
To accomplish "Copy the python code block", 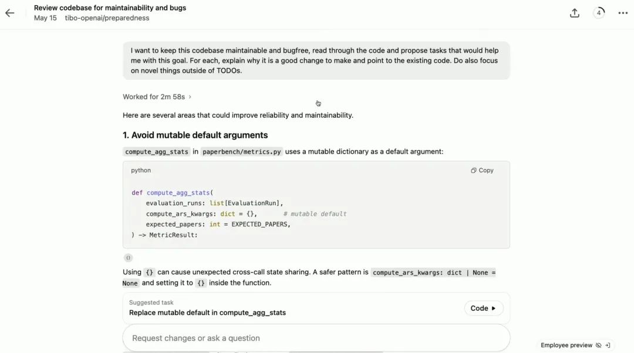I will [x=482, y=171].
